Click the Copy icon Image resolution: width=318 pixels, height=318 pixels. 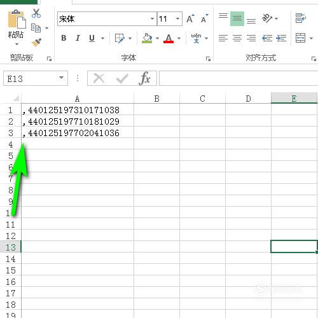[x=36, y=28]
